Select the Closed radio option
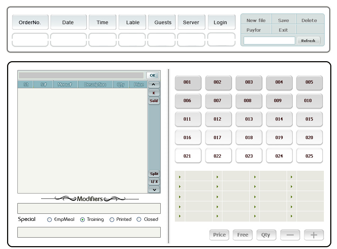This screenshot has width=337, height=249. click(x=139, y=220)
